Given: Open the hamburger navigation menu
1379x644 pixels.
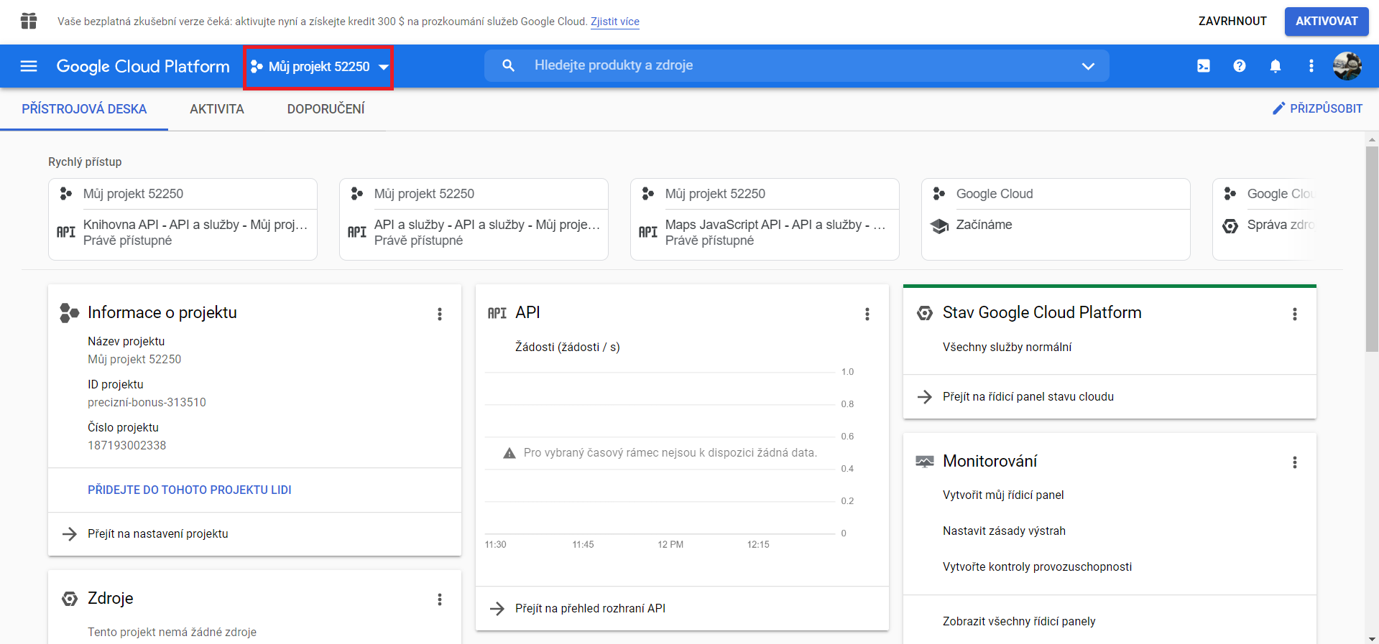Looking at the screenshot, I should 29,66.
